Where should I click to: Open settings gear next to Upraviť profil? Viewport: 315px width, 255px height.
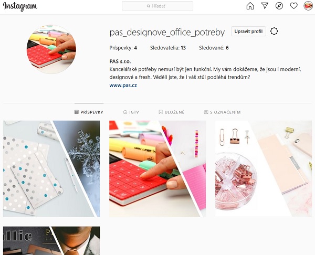[x=274, y=31]
